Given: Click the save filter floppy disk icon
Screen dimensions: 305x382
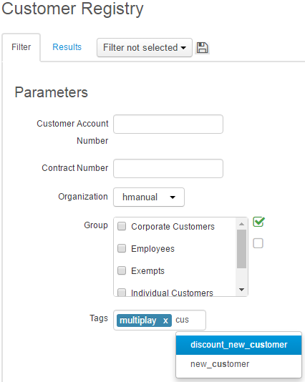Looking at the screenshot, I should coord(203,47).
